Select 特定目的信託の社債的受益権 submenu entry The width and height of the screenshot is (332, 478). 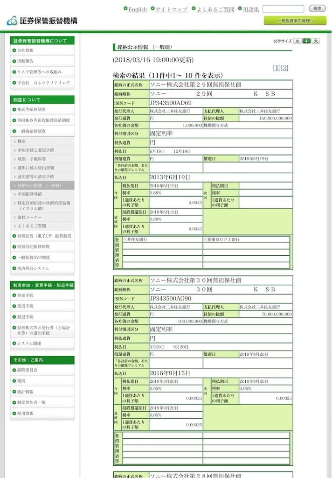tap(42, 205)
